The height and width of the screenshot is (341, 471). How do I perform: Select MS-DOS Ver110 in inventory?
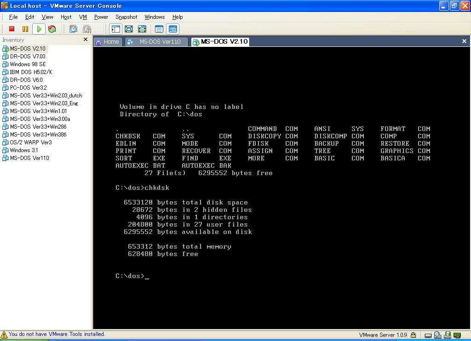coord(29,158)
